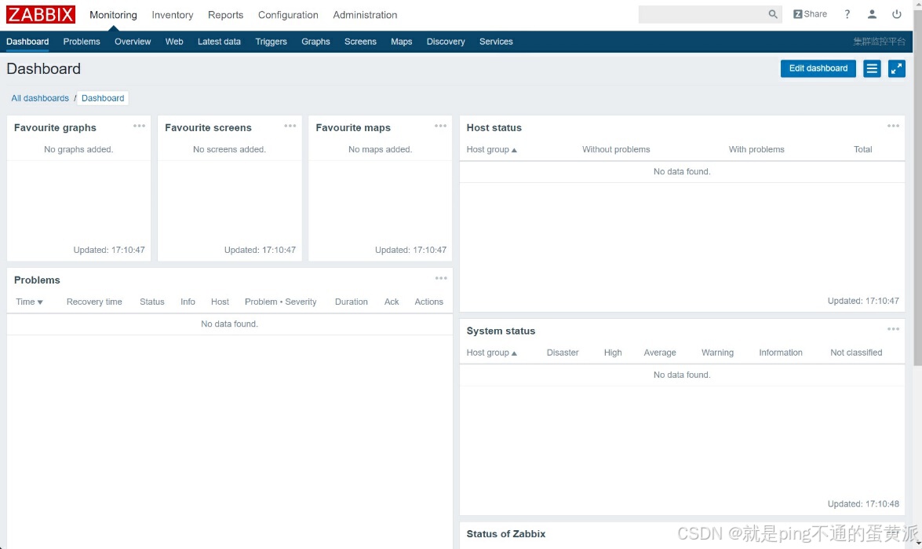Image resolution: width=922 pixels, height=549 pixels.
Task: Go to the Problems submenu tab
Action: [82, 42]
